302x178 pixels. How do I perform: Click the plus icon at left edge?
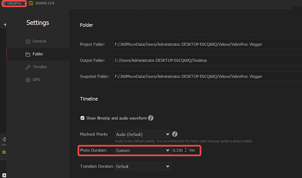pyautogui.click(x=5, y=25)
